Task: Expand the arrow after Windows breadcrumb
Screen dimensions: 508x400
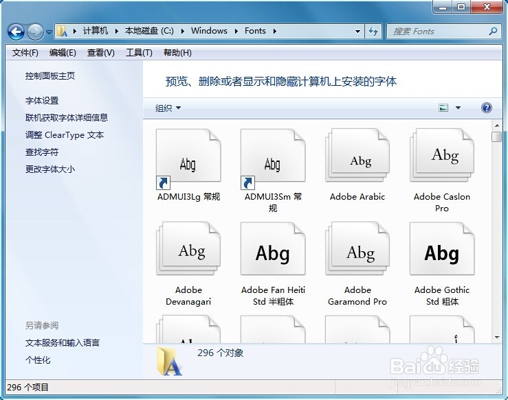Action: (236, 32)
